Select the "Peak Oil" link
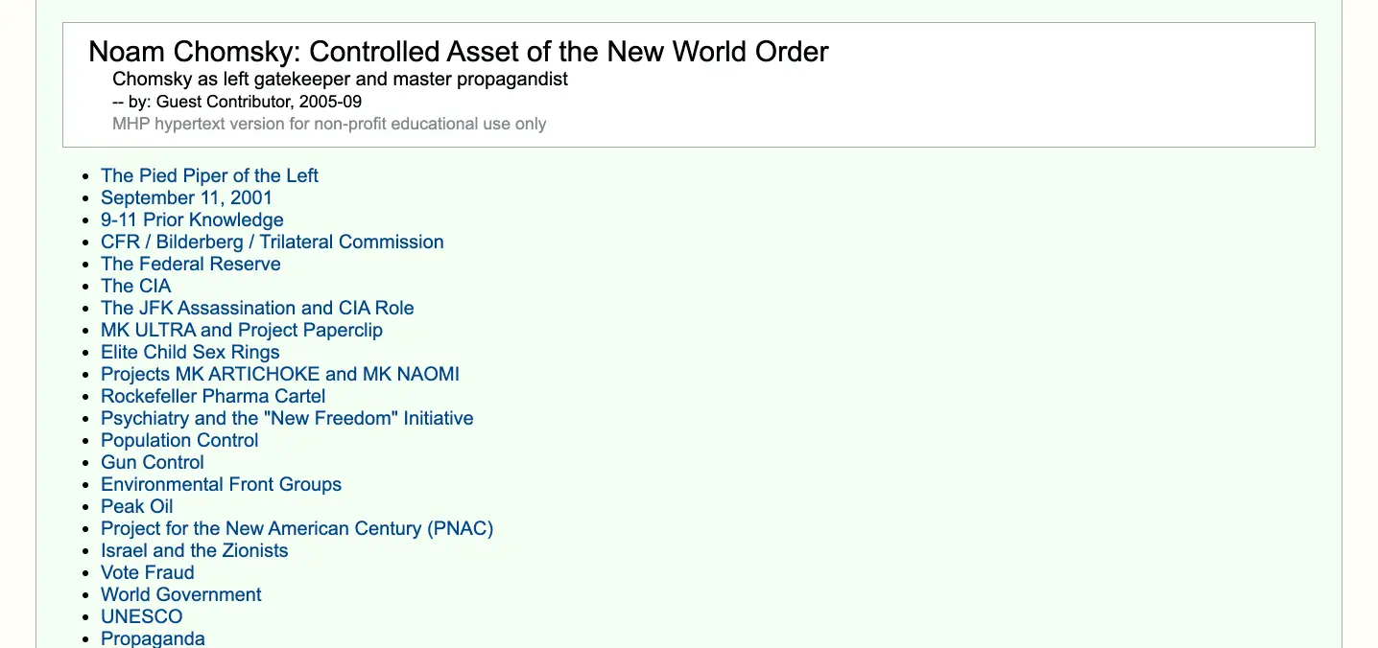This screenshot has height=648, width=1378. coord(136,506)
